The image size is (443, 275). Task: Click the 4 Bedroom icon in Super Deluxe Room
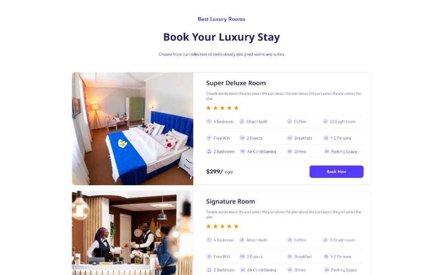[209, 121]
